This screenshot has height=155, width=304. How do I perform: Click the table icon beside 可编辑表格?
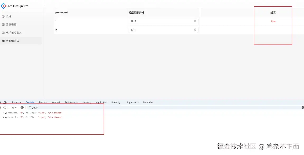click(x=3, y=41)
